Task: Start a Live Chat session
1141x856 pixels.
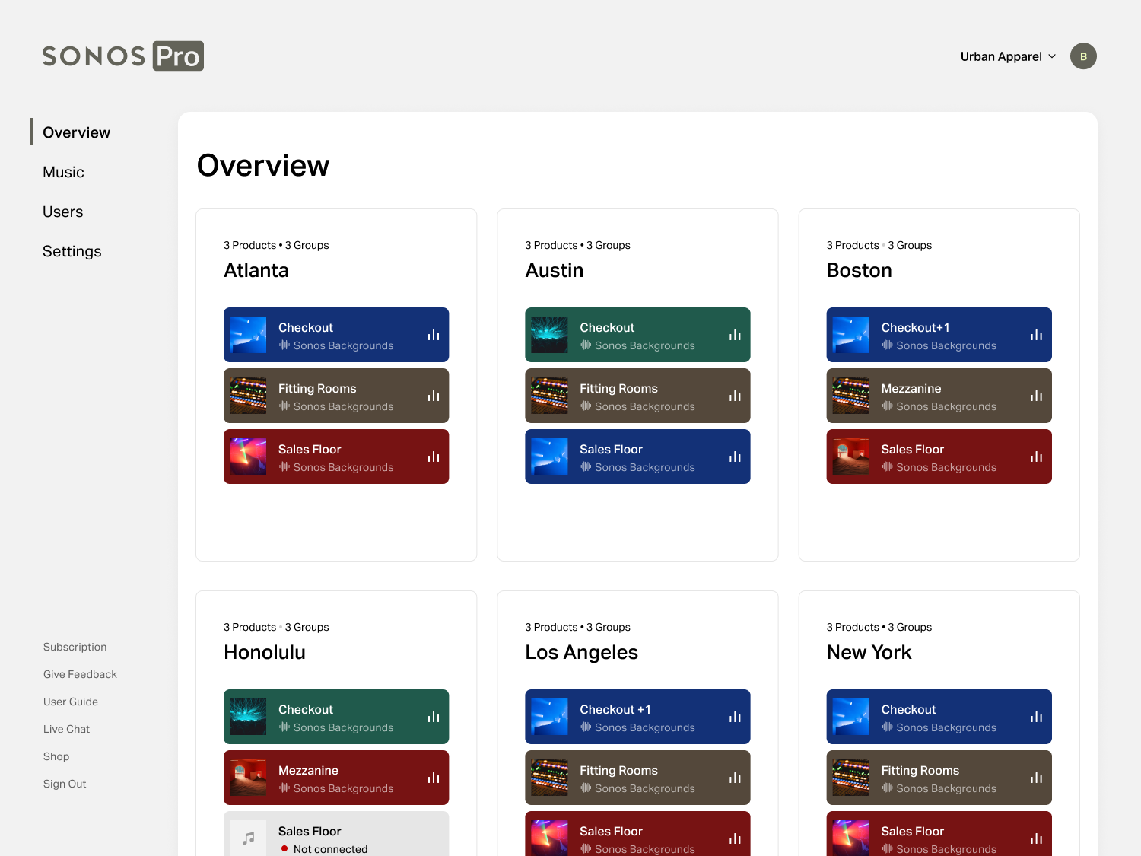Action: (66, 729)
